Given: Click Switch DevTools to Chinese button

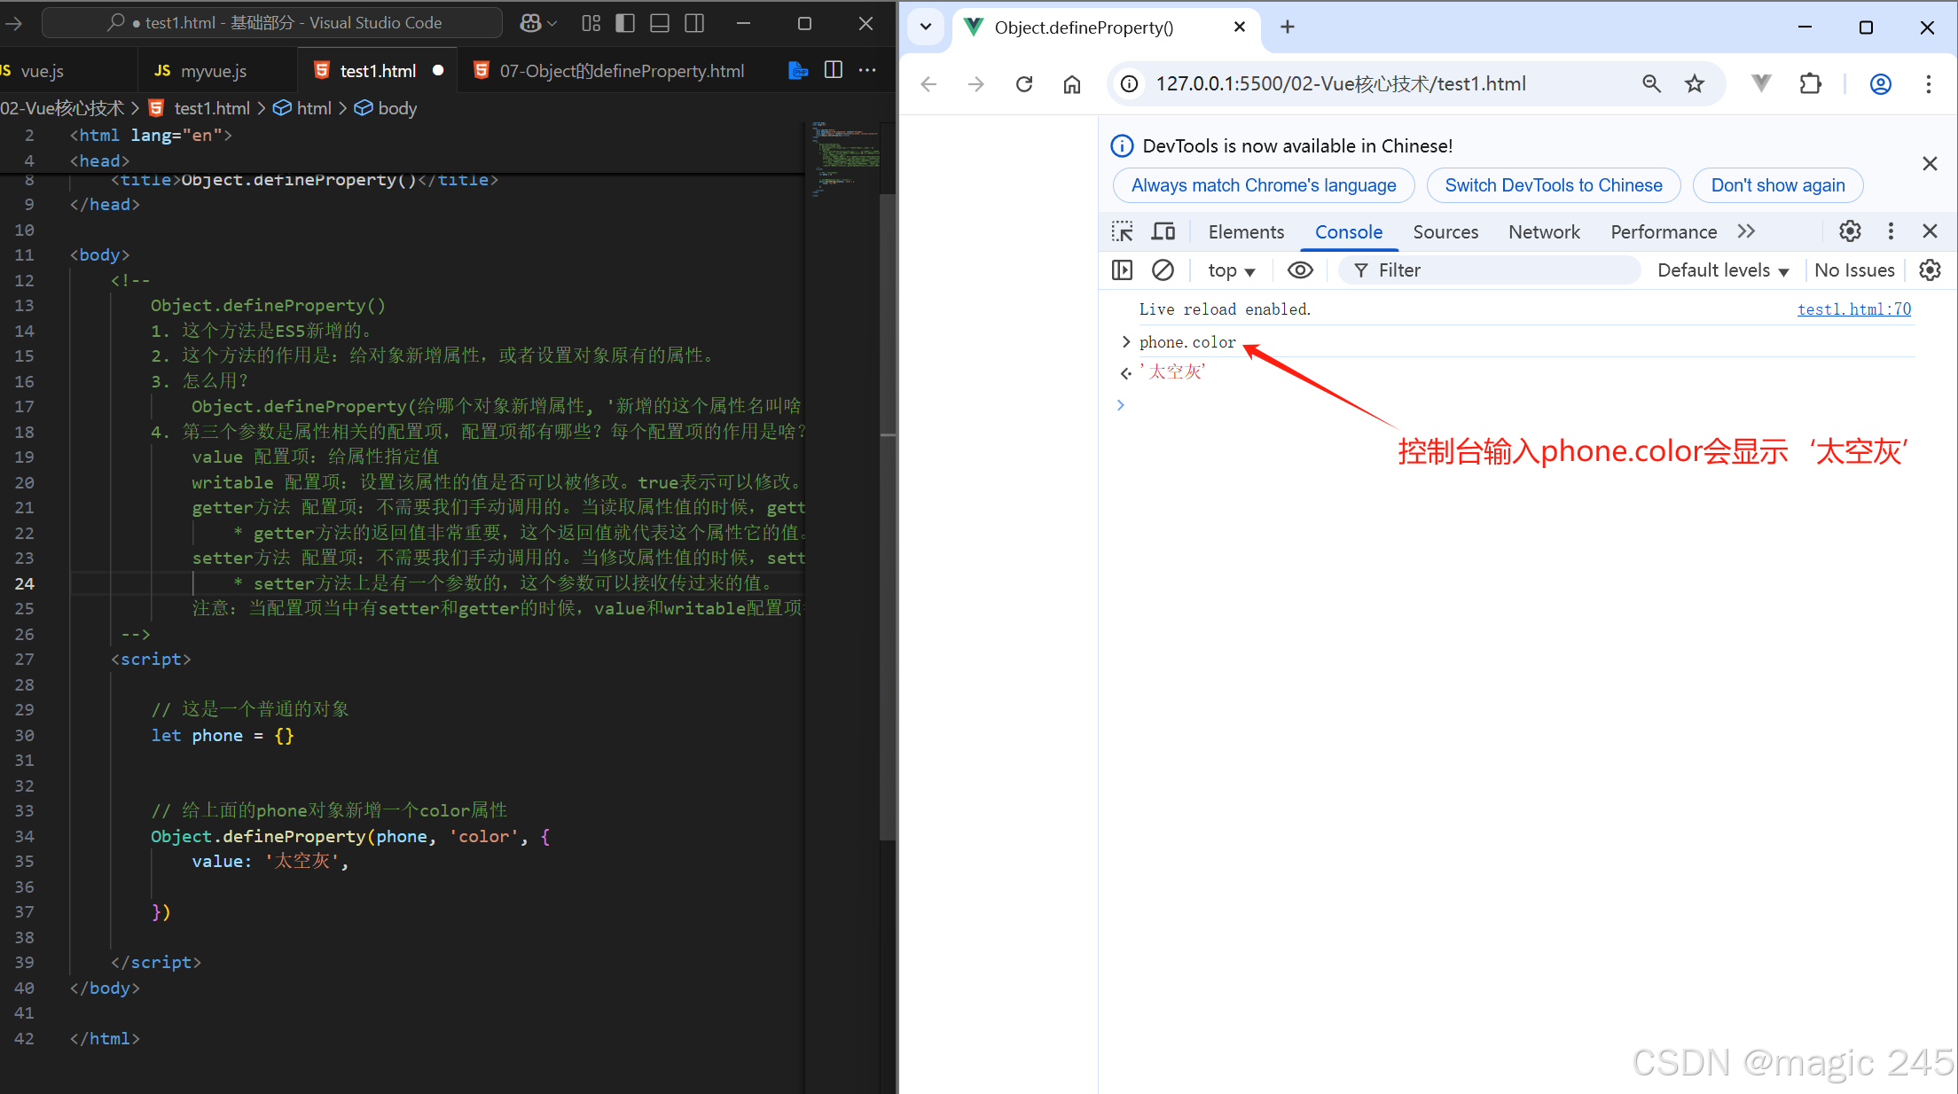Looking at the screenshot, I should (1553, 185).
